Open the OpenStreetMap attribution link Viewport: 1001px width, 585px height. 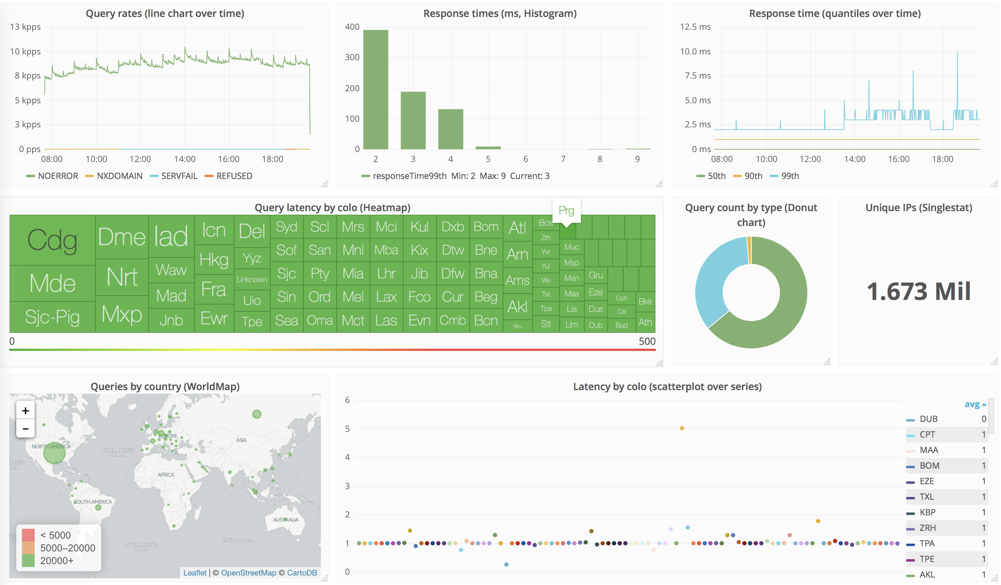248,573
